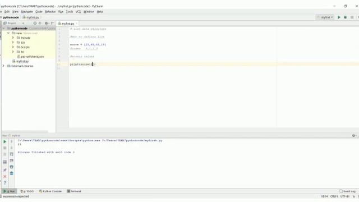Open the Help menu
359x202 pixels.
click(x=100, y=12)
